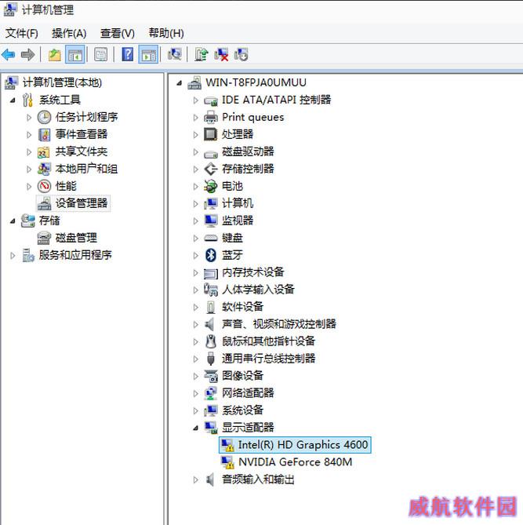
Task: Click the Bluetooth icon beside 蓝牙
Action: point(210,255)
